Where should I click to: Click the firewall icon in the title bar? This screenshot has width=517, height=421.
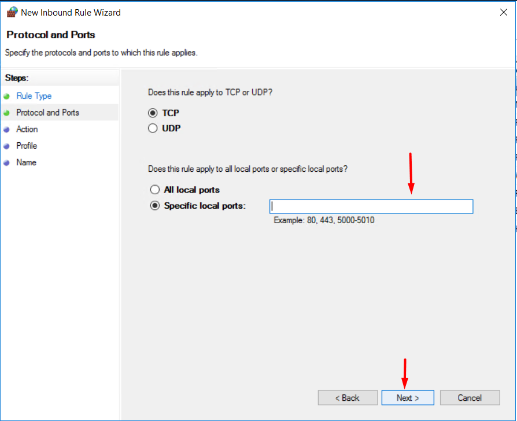12,12
